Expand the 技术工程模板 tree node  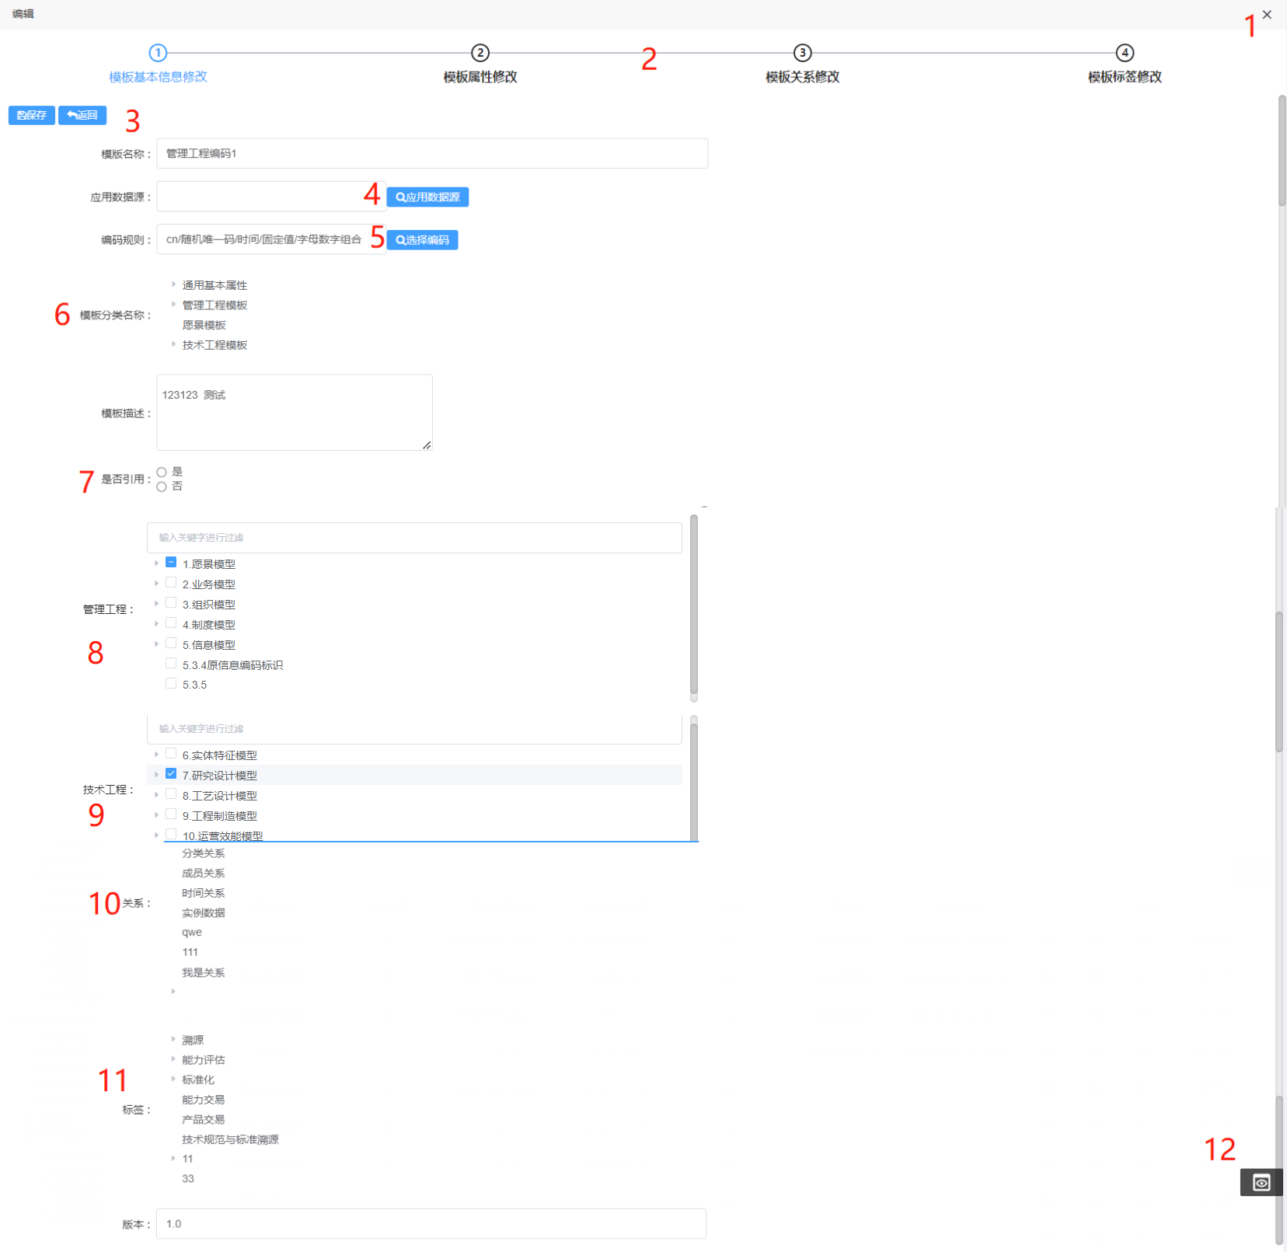pyautogui.click(x=173, y=344)
